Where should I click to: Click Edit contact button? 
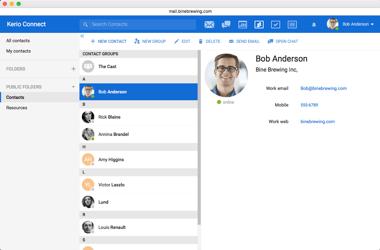[x=182, y=41]
